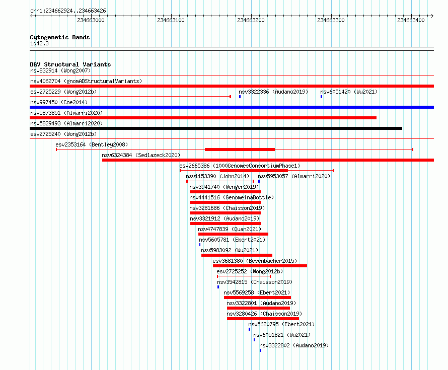Open the esv2725252 (Wong2012b) label
The image size is (448, 370).
pos(250,271)
